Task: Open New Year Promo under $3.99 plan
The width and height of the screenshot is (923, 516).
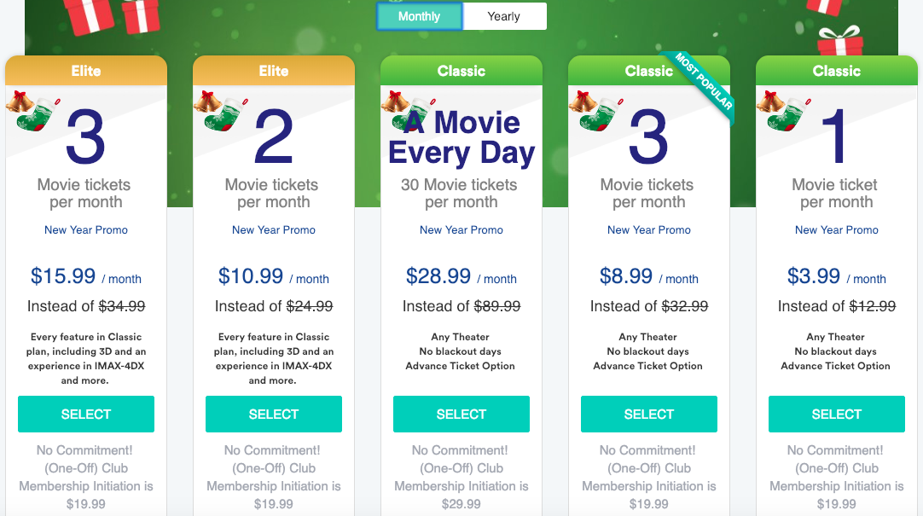Action: pyautogui.click(x=837, y=230)
